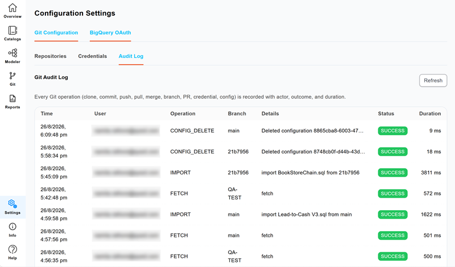Image resolution: width=455 pixels, height=267 pixels.
Task: Select the 5:42:48 pm timestamp cell
Action: coord(54,193)
